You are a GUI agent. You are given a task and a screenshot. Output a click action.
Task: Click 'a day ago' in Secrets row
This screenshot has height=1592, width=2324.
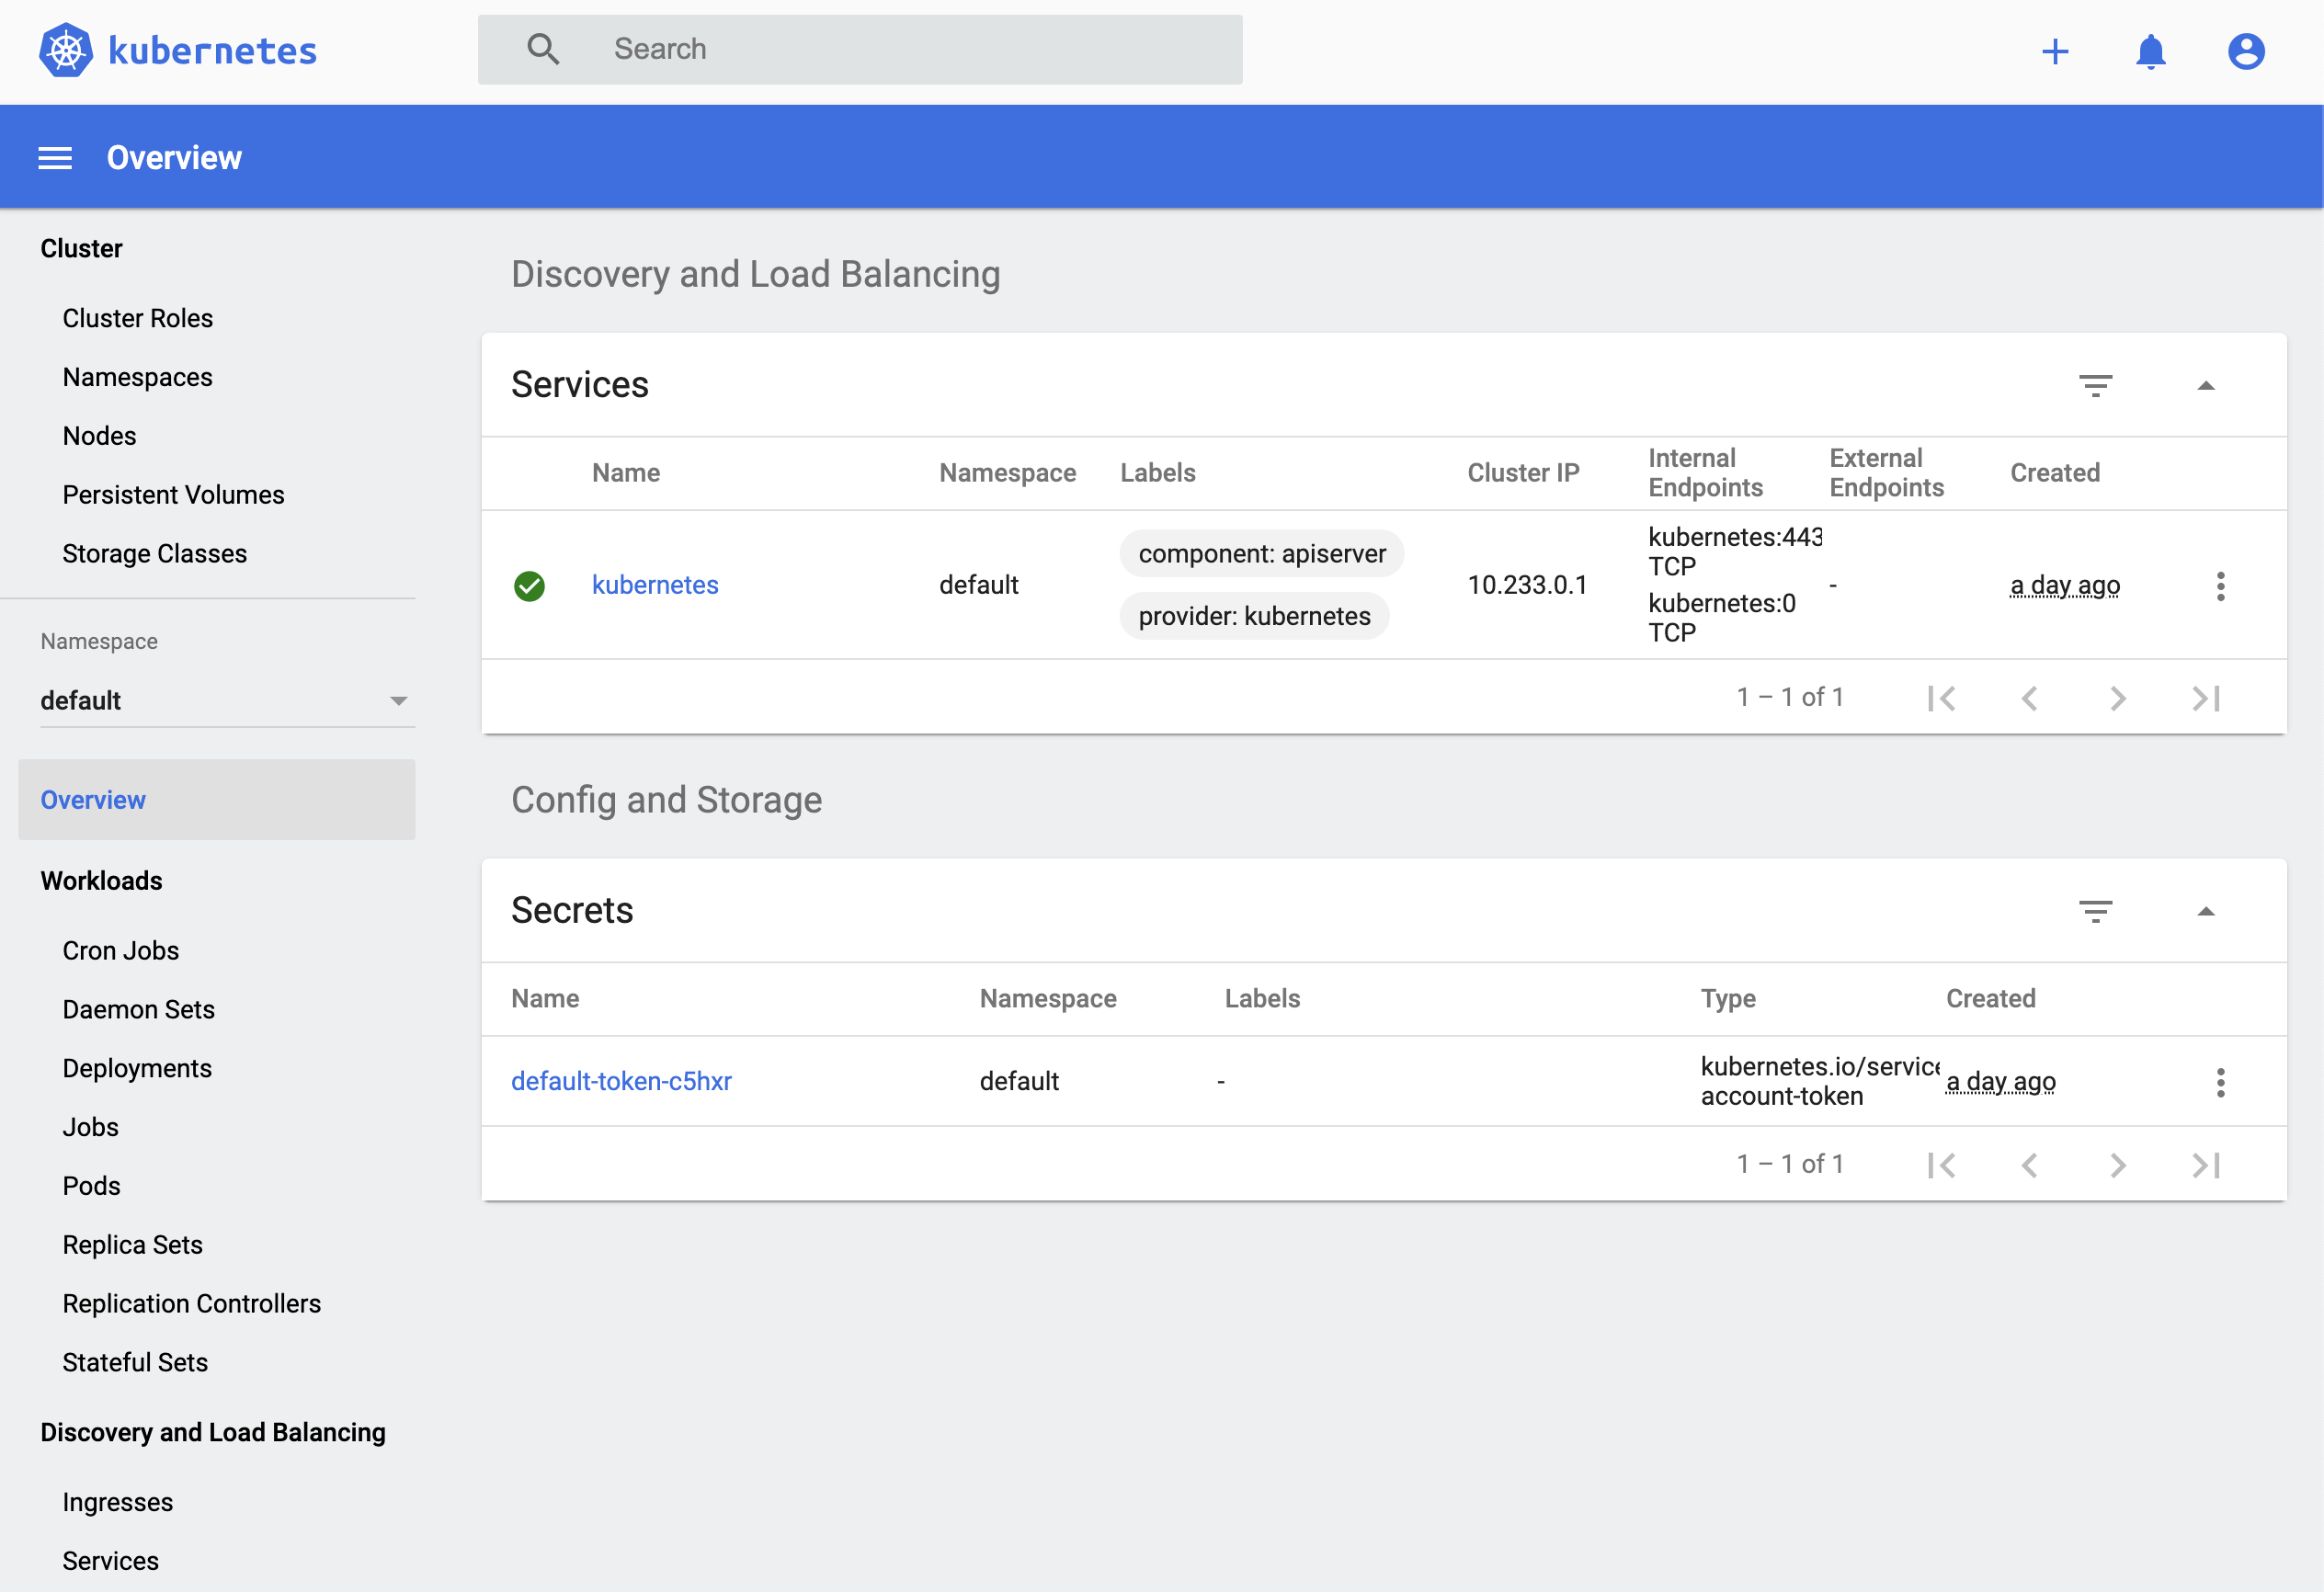pyautogui.click(x=2001, y=1081)
